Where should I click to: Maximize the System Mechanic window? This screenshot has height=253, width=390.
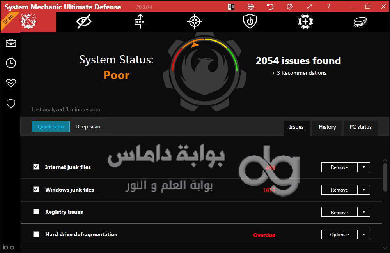click(368, 7)
